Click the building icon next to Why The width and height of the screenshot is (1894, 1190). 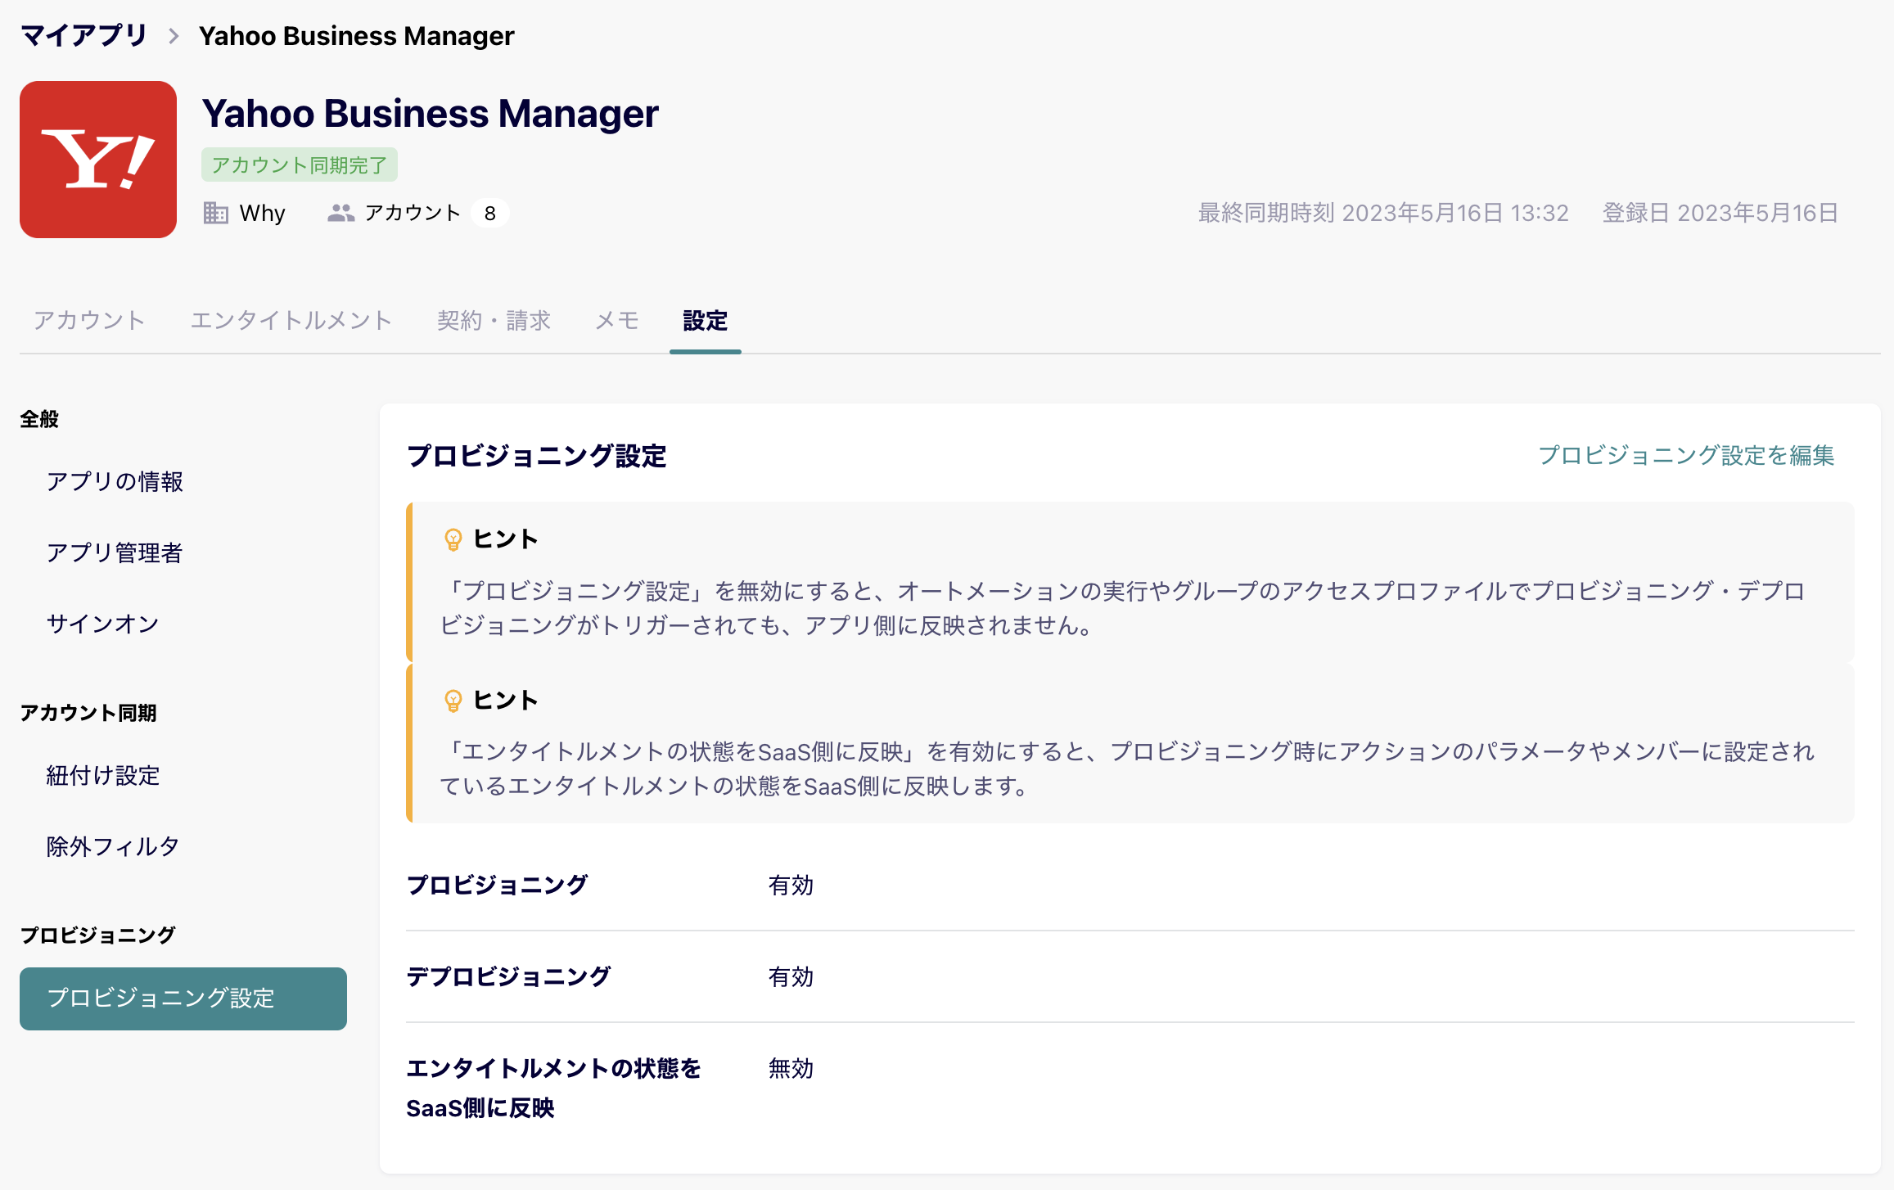coord(215,213)
